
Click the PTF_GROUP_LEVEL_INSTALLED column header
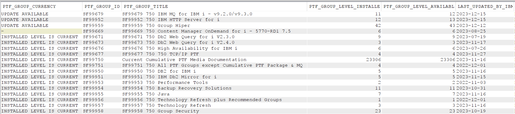coord(344,6)
